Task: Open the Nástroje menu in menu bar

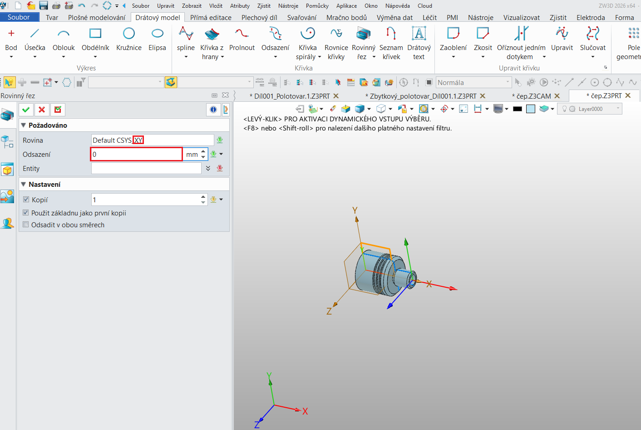Action: pyautogui.click(x=288, y=6)
